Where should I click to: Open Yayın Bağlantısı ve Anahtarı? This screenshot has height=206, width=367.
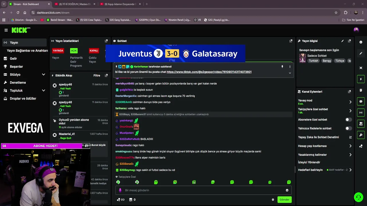pos(27,51)
